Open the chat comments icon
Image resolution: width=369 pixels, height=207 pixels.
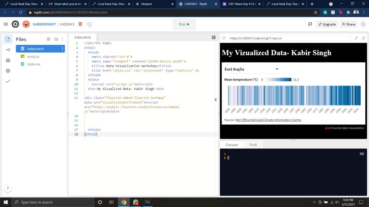[310, 24]
